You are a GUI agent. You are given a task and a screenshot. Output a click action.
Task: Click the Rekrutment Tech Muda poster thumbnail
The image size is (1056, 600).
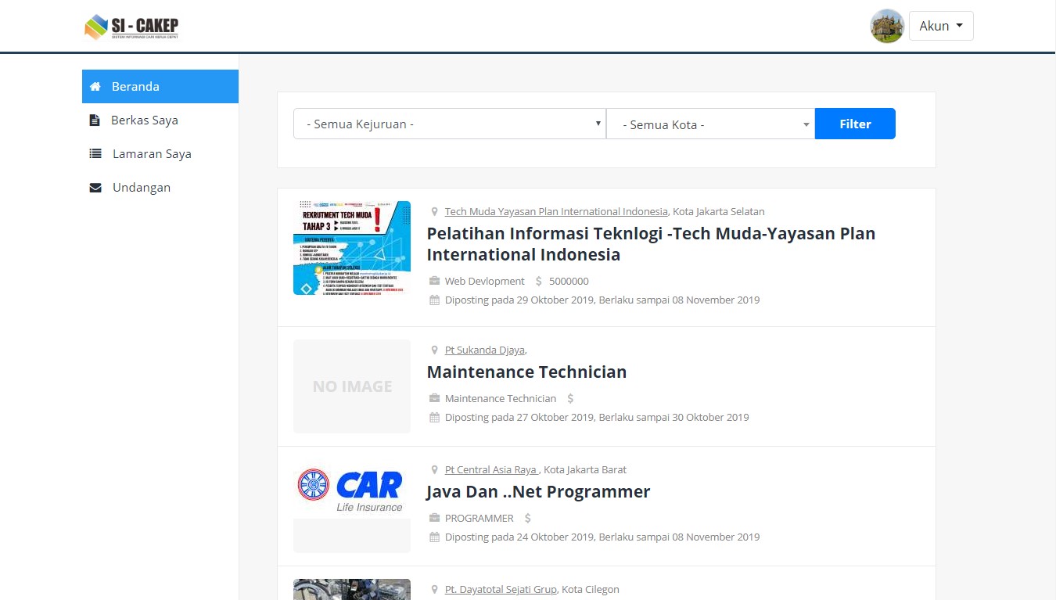pyautogui.click(x=352, y=248)
